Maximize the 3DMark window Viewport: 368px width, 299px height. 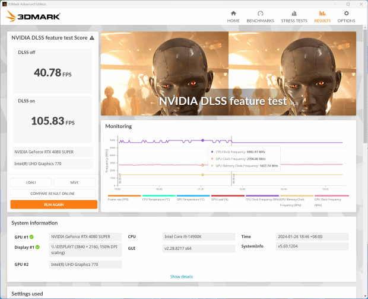pos(348,4)
